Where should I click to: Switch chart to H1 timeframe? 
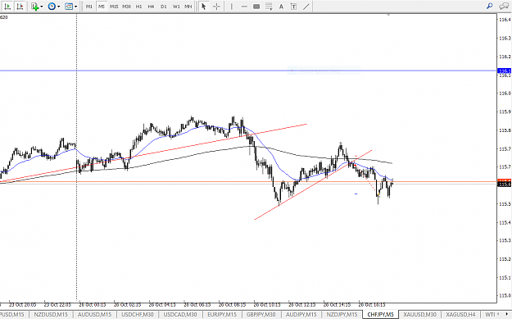138,7
